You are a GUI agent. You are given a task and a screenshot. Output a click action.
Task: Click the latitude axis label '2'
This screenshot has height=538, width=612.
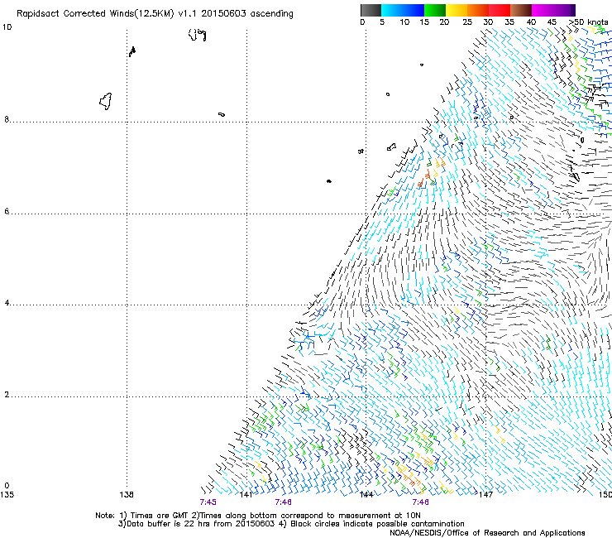pyautogui.click(x=7, y=395)
